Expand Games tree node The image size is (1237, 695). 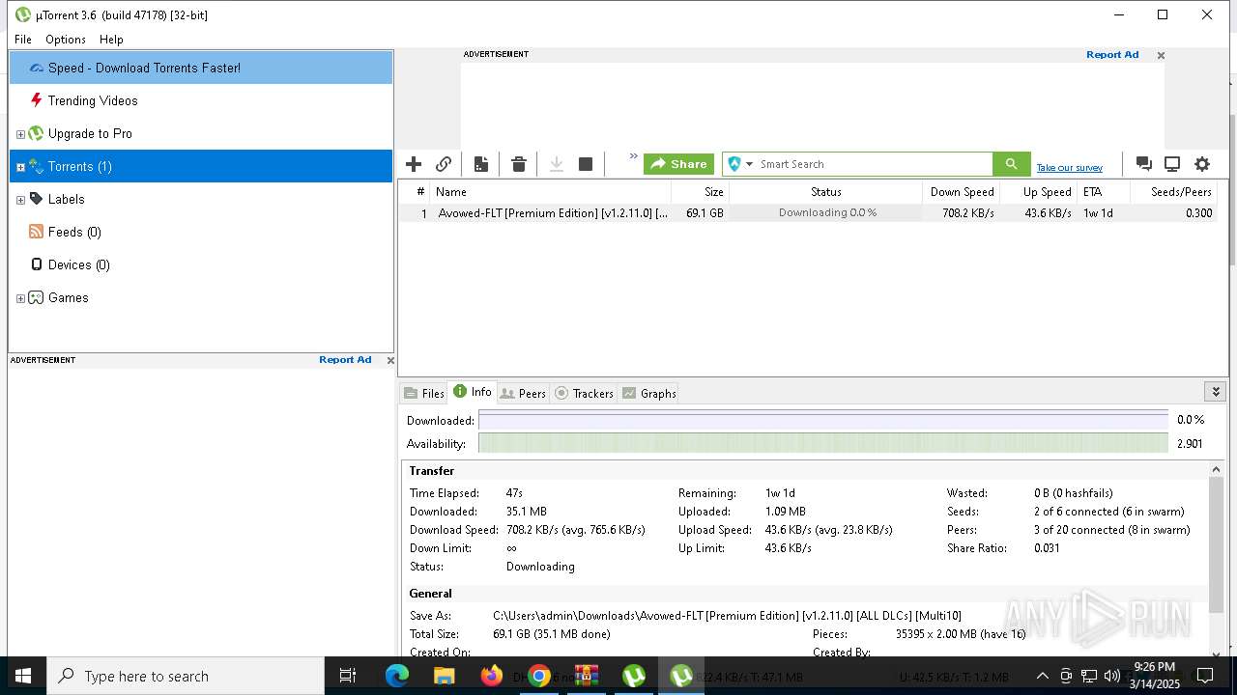point(20,298)
